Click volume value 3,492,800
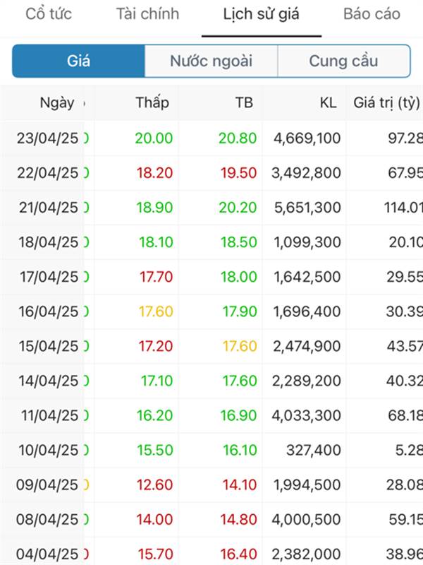 click(x=306, y=173)
